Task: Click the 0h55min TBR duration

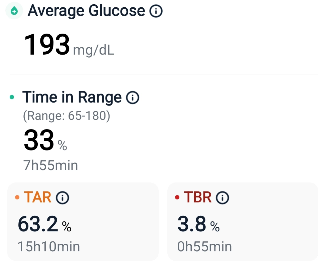Action: (204, 247)
